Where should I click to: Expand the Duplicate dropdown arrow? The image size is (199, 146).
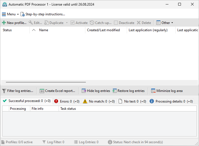click(67, 23)
